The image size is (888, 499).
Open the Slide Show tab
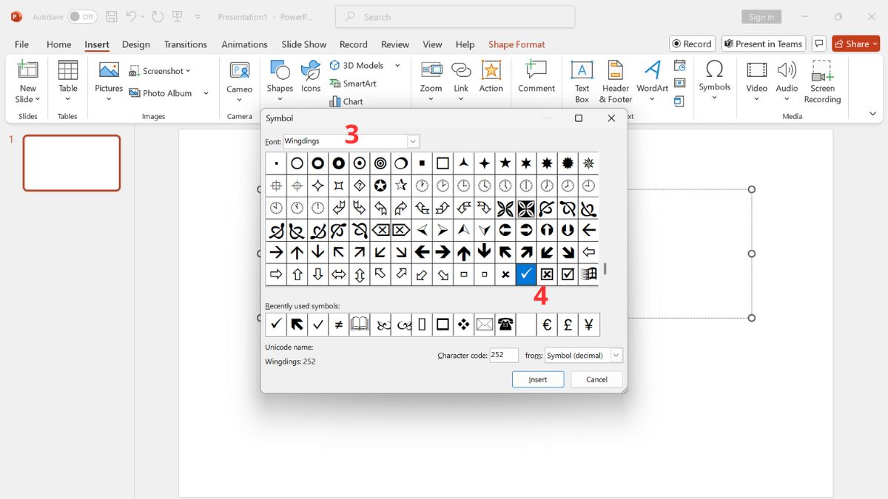coord(304,44)
